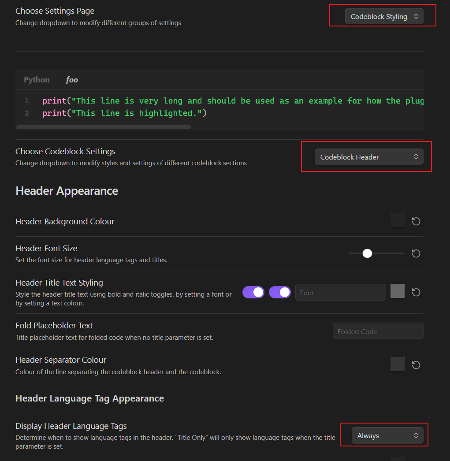
Task: Click the Python language tag in preview
Action: (x=37, y=80)
